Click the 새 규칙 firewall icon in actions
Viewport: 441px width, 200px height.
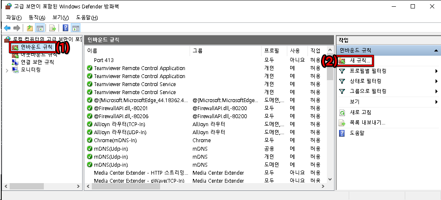(x=342, y=61)
